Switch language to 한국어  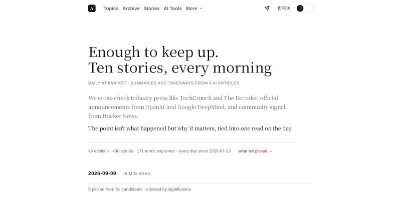tap(284, 8)
